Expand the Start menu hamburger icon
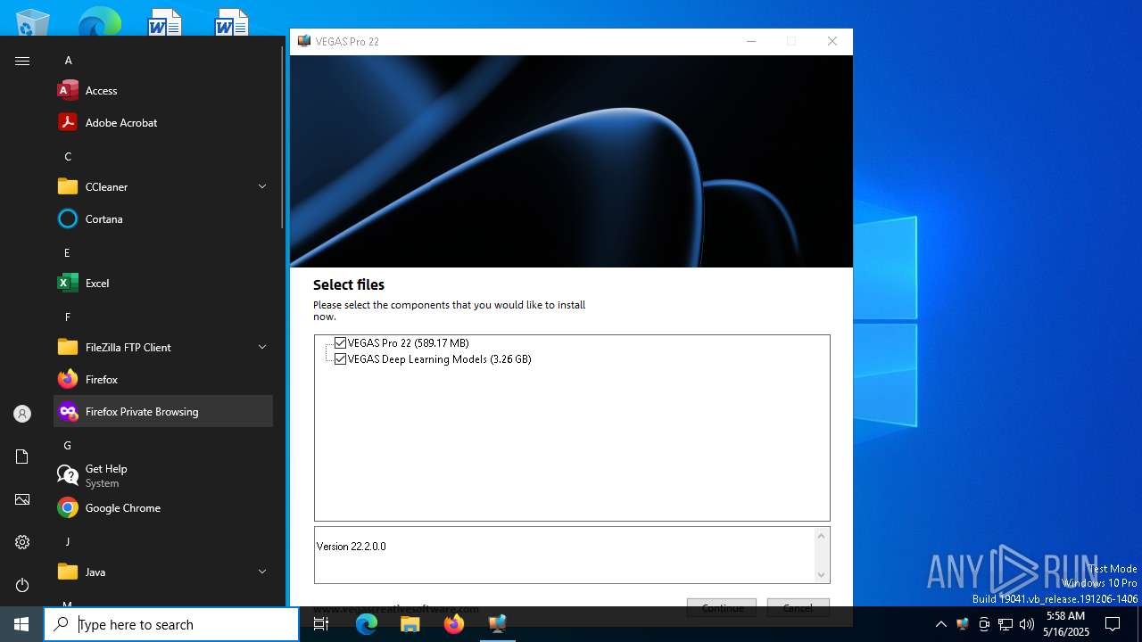Viewport: 1142px width, 642px height. pos(22,61)
